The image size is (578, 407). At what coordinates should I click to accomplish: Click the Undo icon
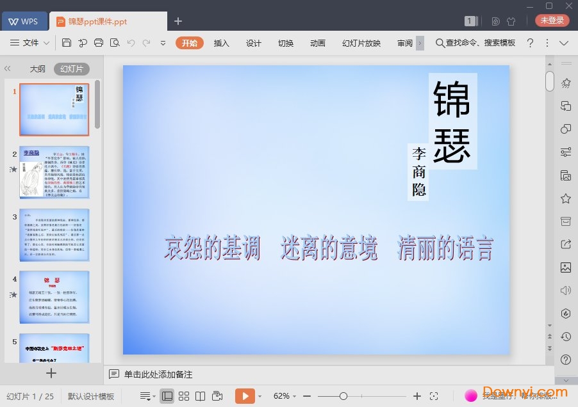(x=131, y=43)
